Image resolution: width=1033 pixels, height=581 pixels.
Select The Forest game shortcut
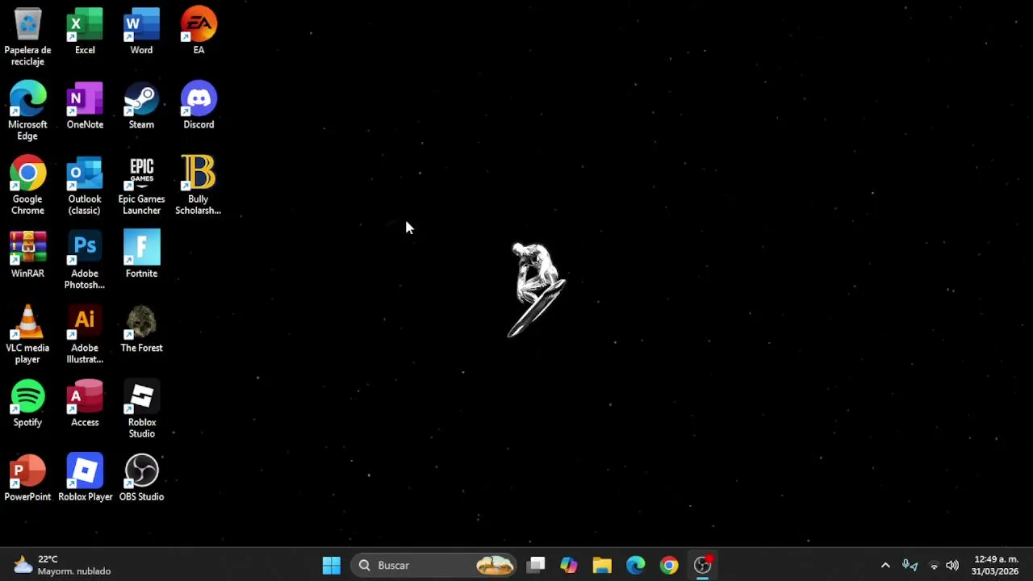141,328
